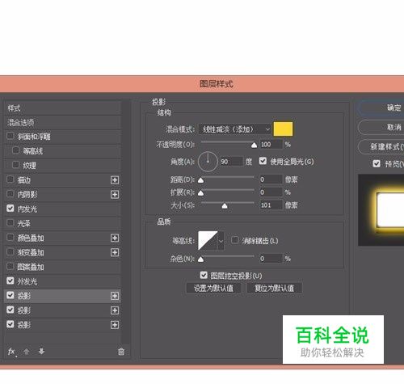
Task: Toggle the 消除锯齿 checkbox
Action: coord(235,240)
